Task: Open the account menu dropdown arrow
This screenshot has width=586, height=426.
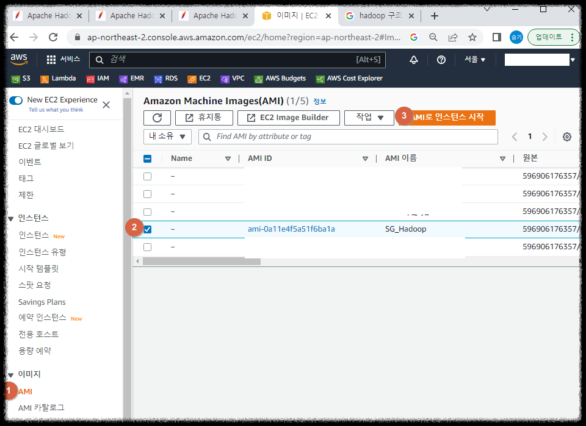Action: (x=572, y=60)
